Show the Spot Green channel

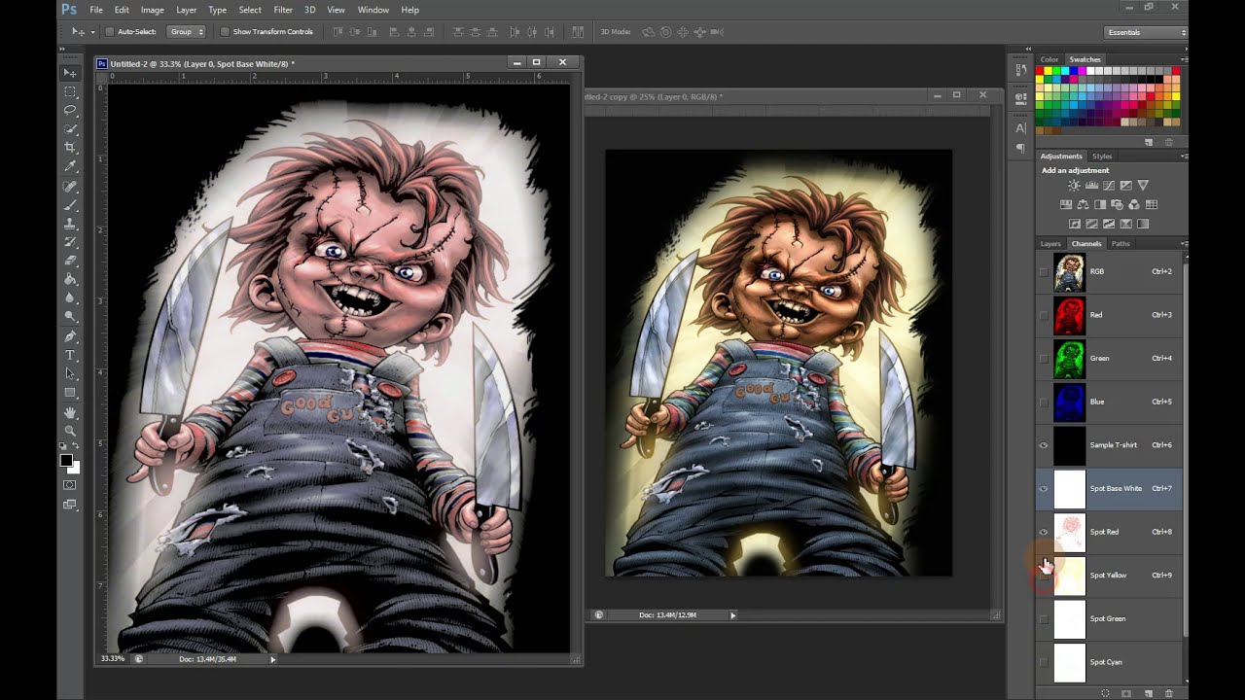1044,618
